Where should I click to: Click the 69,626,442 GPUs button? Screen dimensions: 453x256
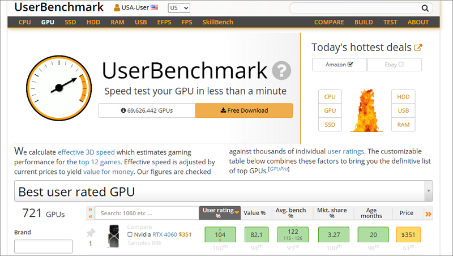coord(147,110)
